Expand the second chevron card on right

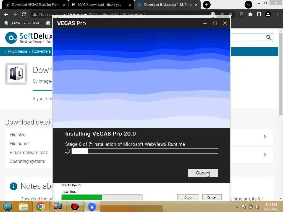[x=265, y=155]
